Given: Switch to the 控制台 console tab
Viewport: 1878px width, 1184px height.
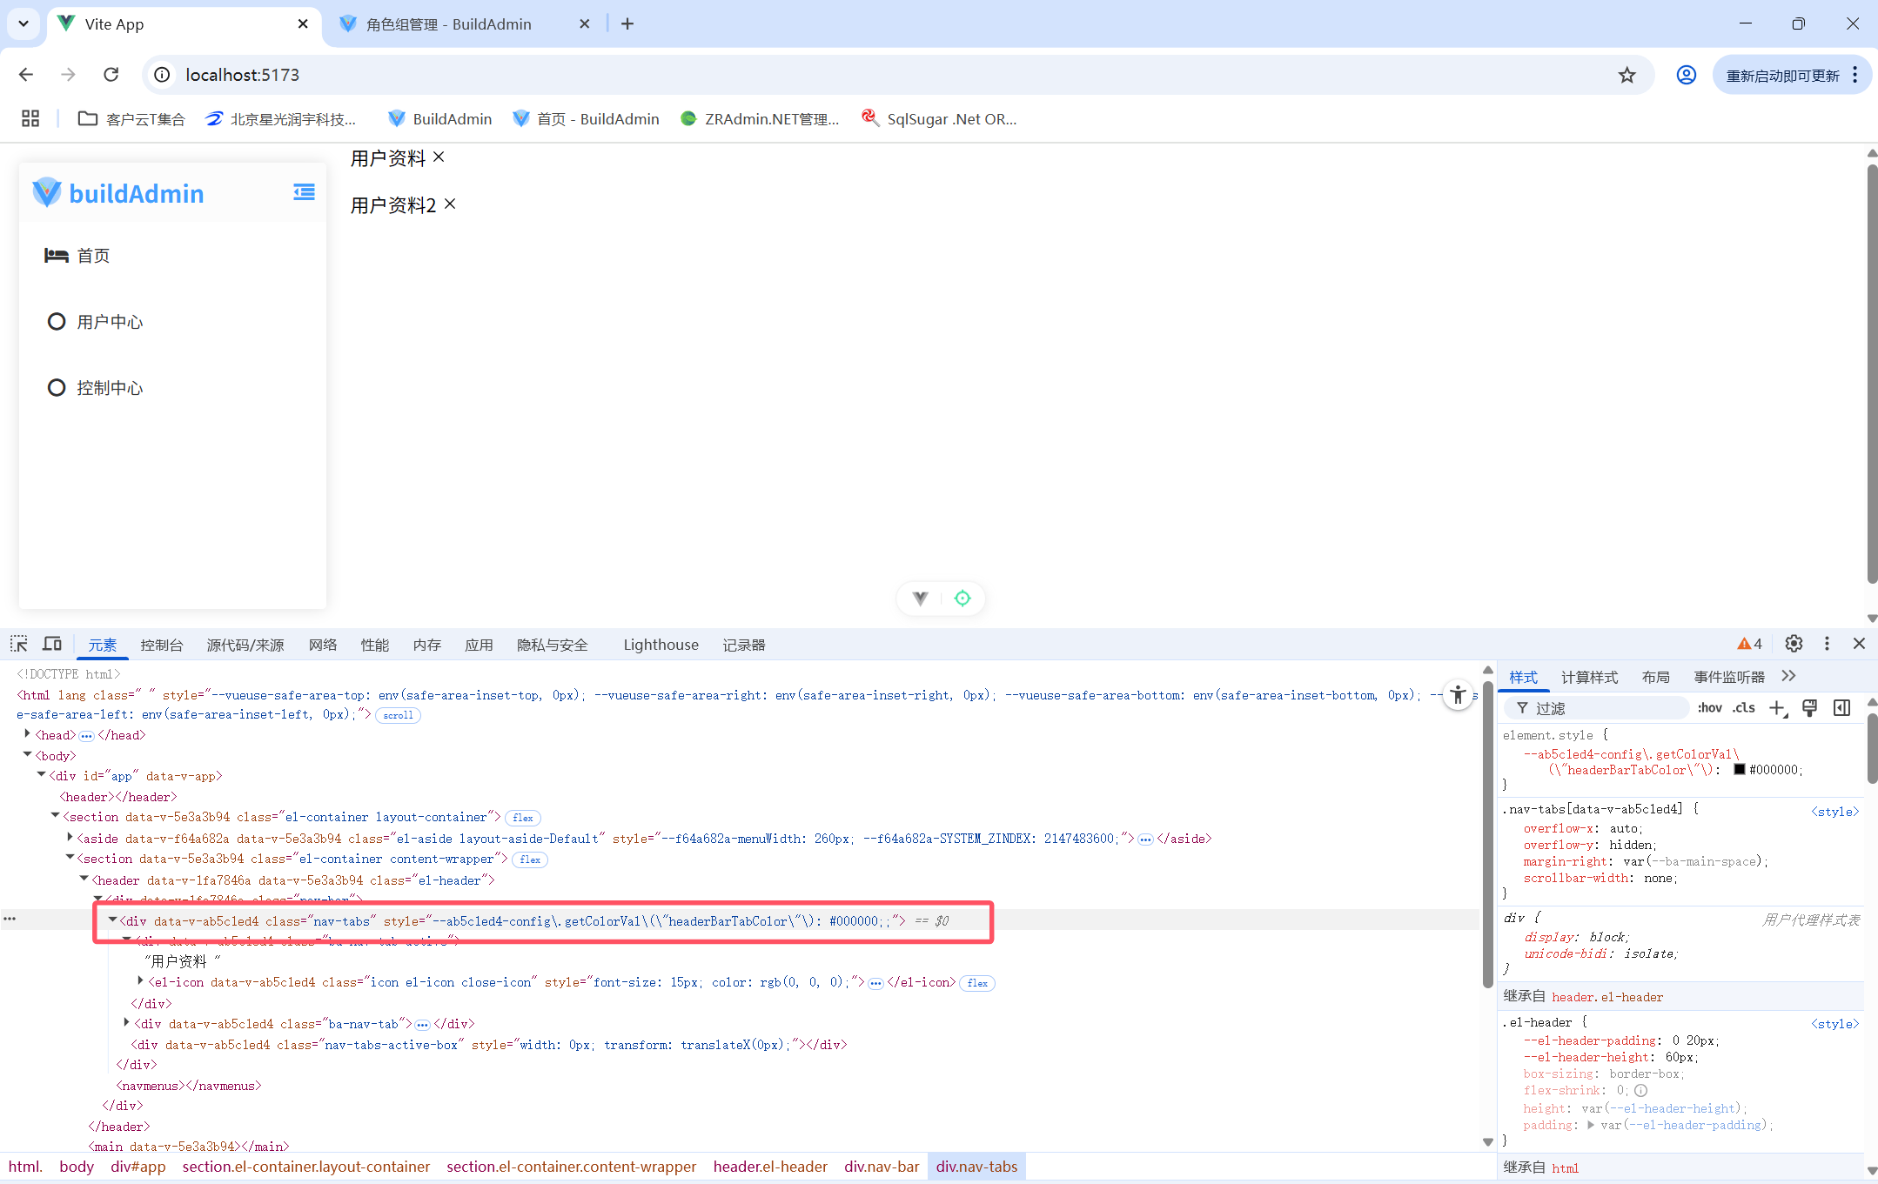Looking at the screenshot, I should pos(162,645).
